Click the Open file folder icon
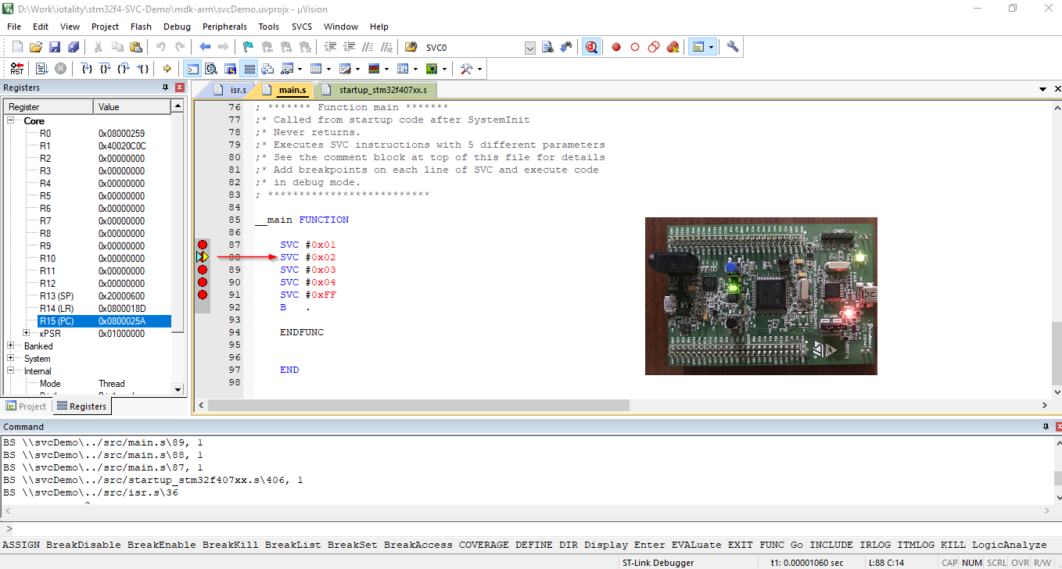The image size is (1062, 569). (x=36, y=47)
